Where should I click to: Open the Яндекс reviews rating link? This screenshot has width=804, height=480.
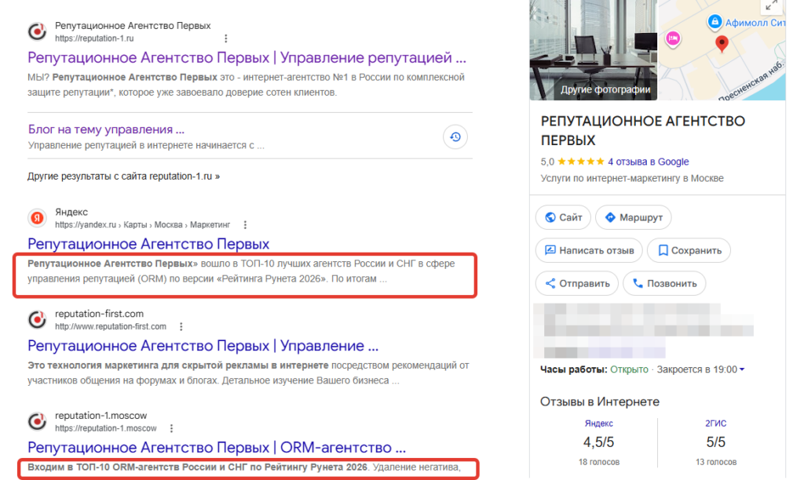tap(598, 424)
